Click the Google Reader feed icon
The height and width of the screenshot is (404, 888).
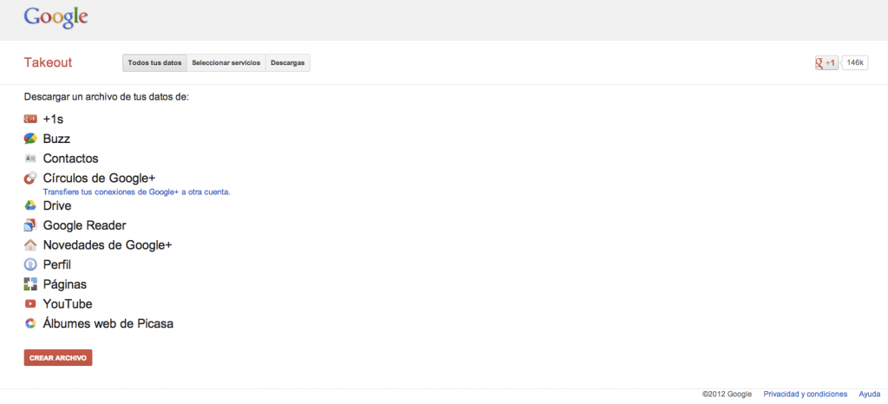[30, 225]
